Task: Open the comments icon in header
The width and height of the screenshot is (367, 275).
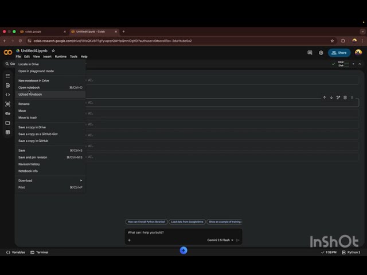Action: (310, 53)
